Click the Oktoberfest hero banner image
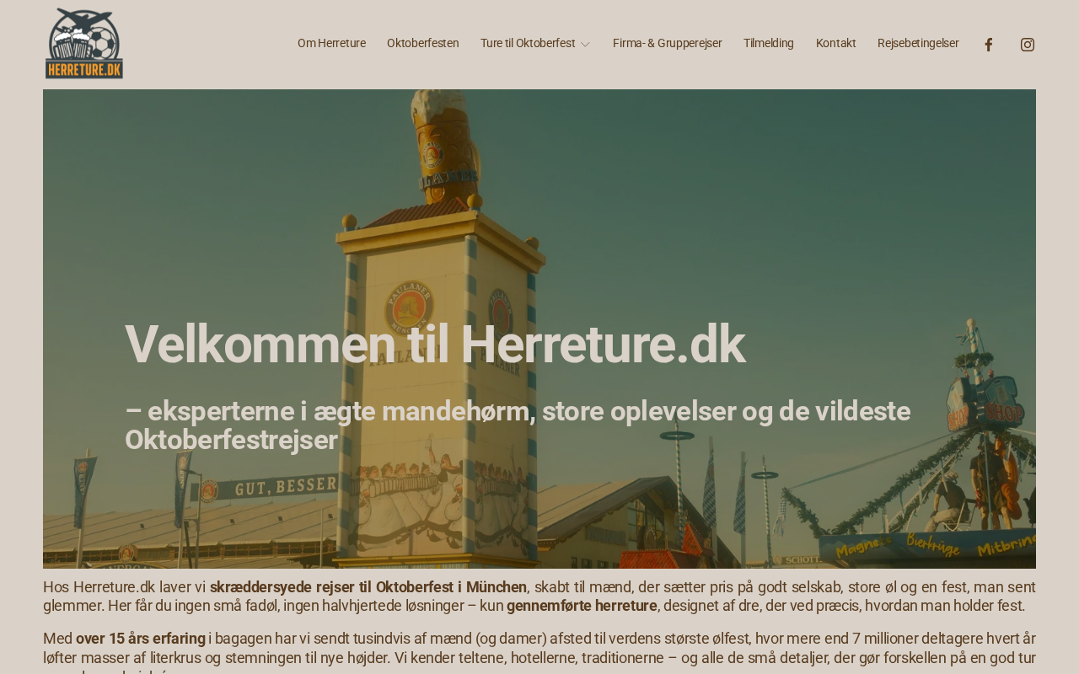Viewport: 1079px width, 674px height. pyautogui.click(x=539, y=329)
